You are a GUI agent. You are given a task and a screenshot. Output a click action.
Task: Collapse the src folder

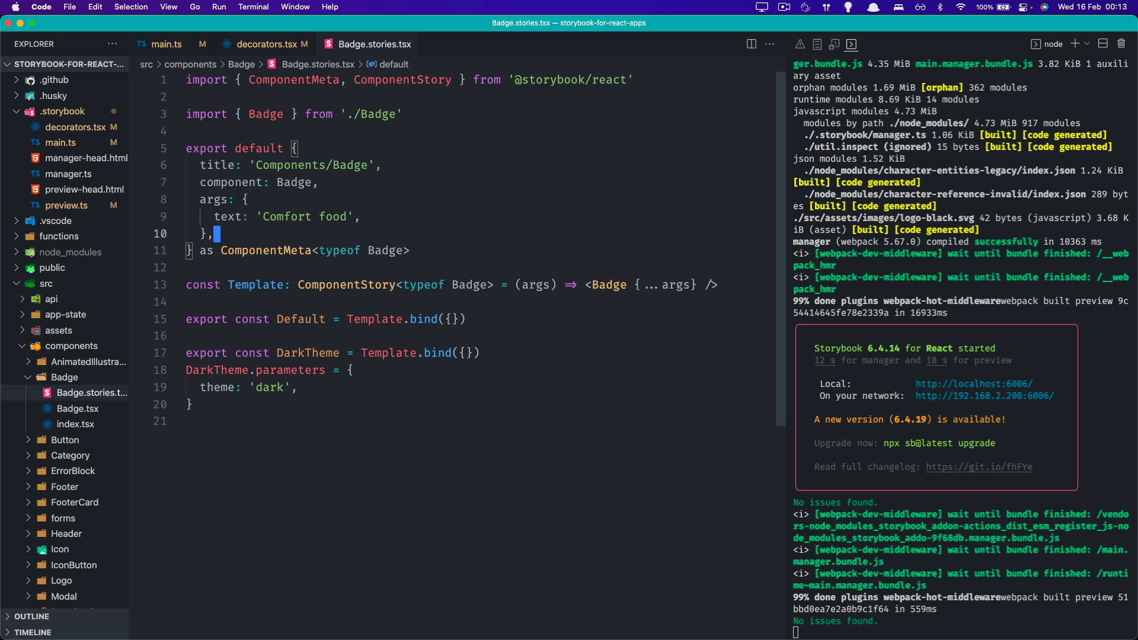64,283
